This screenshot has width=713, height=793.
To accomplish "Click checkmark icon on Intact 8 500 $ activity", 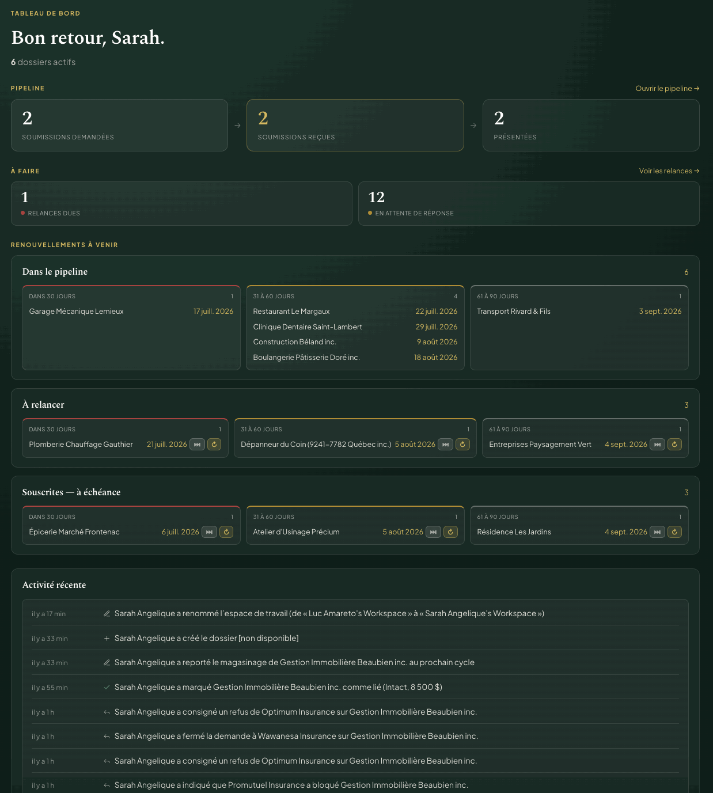I will click(107, 688).
